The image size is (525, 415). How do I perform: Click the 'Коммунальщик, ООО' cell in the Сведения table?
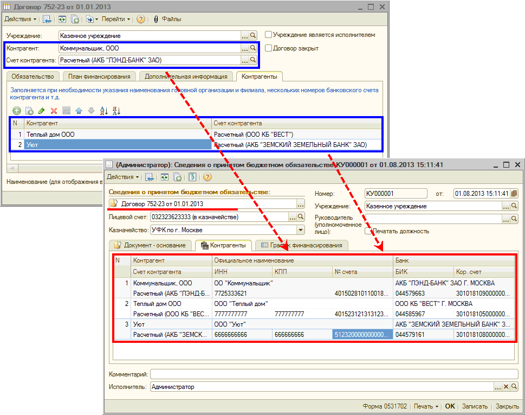pyautogui.click(x=171, y=283)
